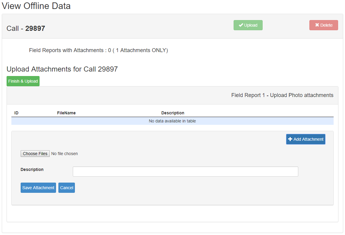Click the bold Description form label
345x235 pixels.
(x=32, y=169)
